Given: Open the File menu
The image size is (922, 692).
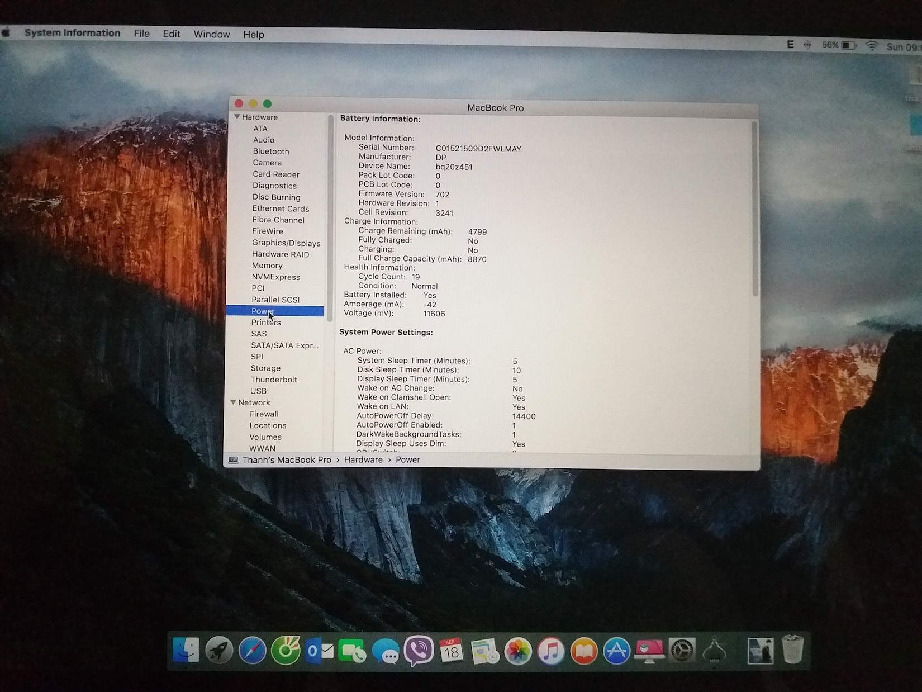Looking at the screenshot, I should 142,34.
